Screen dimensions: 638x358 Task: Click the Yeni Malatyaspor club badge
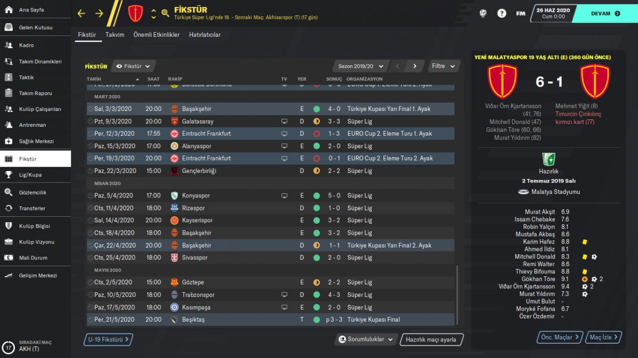[135, 13]
